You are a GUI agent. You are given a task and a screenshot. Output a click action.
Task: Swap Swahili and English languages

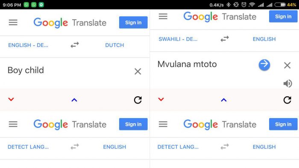[x=225, y=39]
